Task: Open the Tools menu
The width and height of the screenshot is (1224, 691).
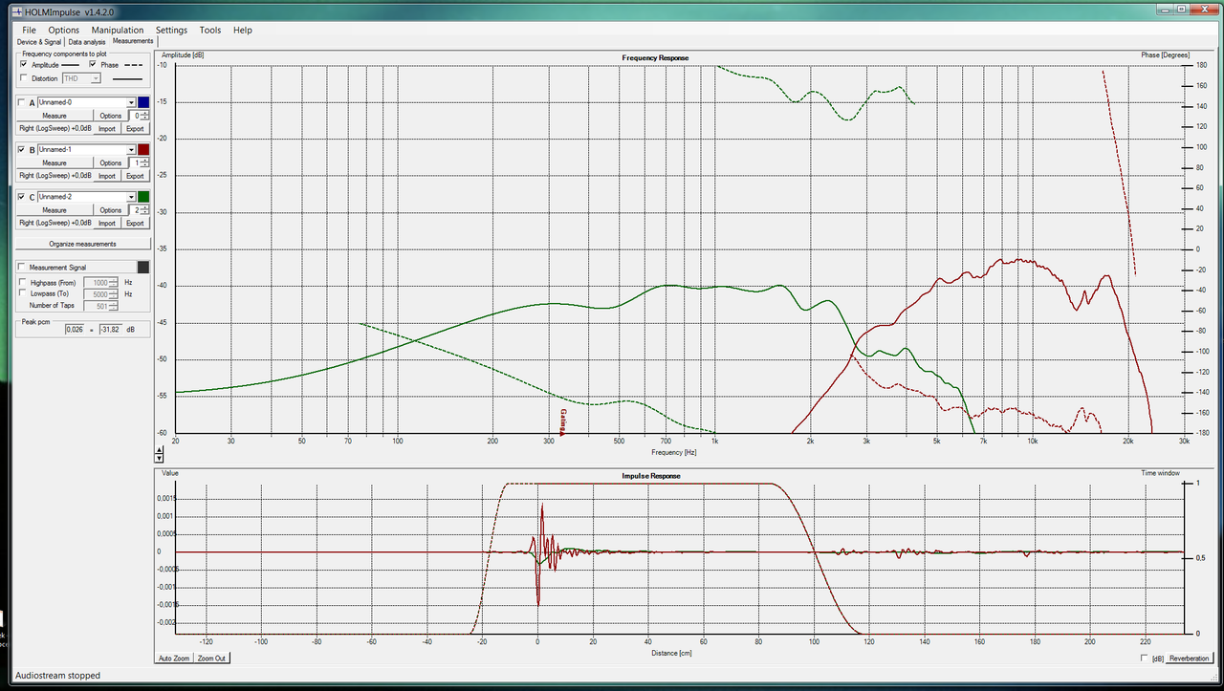Action: tap(210, 31)
